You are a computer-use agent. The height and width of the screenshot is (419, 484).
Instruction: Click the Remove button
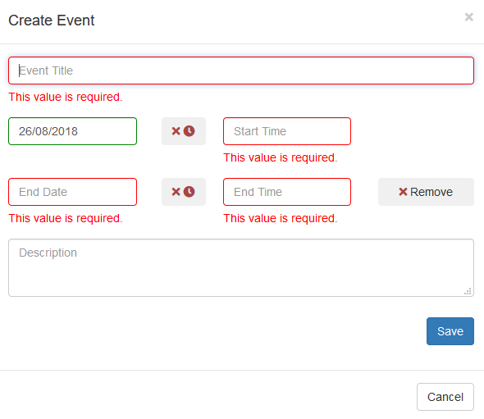coord(426,192)
